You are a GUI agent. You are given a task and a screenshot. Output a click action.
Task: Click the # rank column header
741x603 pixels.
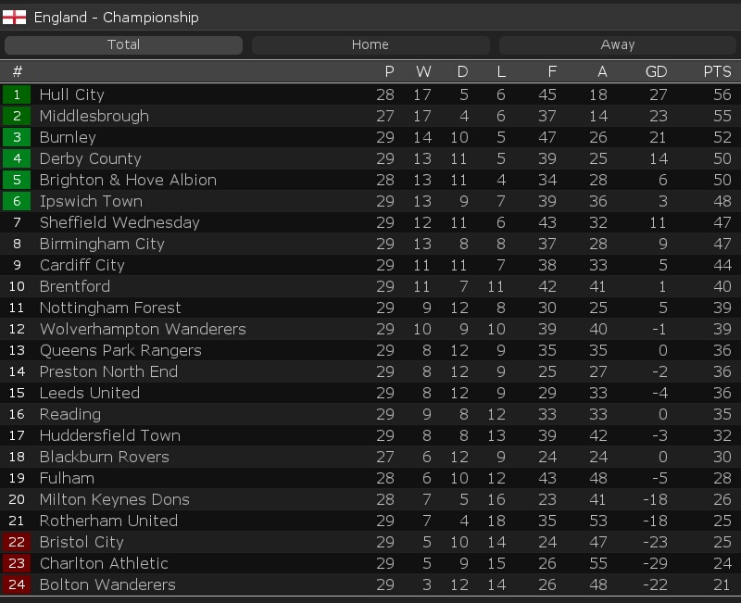click(17, 71)
